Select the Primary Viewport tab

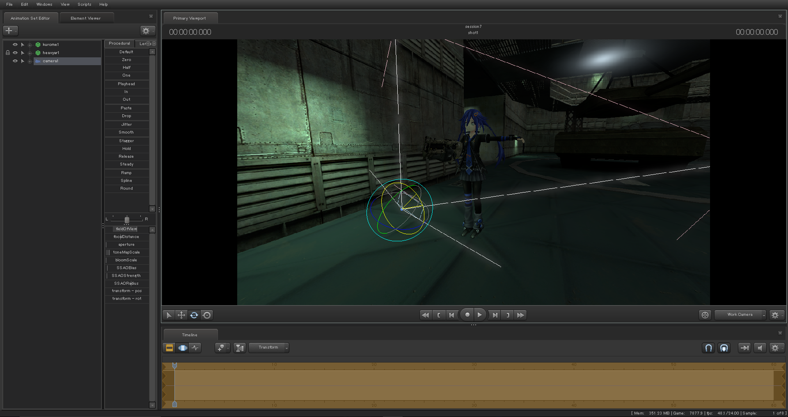click(x=190, y=18)
